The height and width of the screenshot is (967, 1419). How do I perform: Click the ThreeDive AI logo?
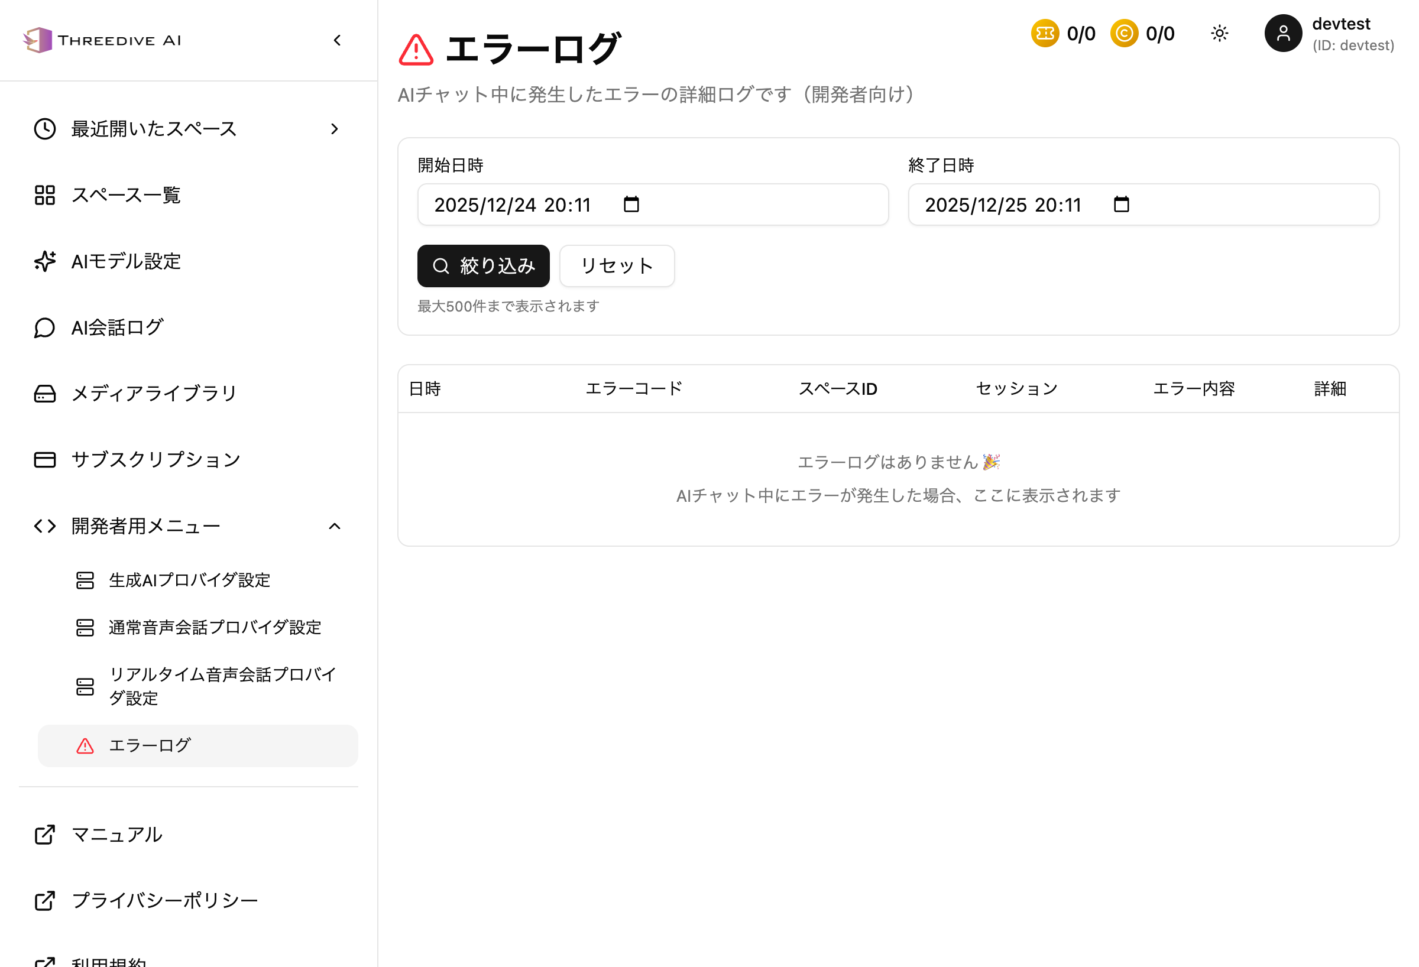(x=102, y=40)
